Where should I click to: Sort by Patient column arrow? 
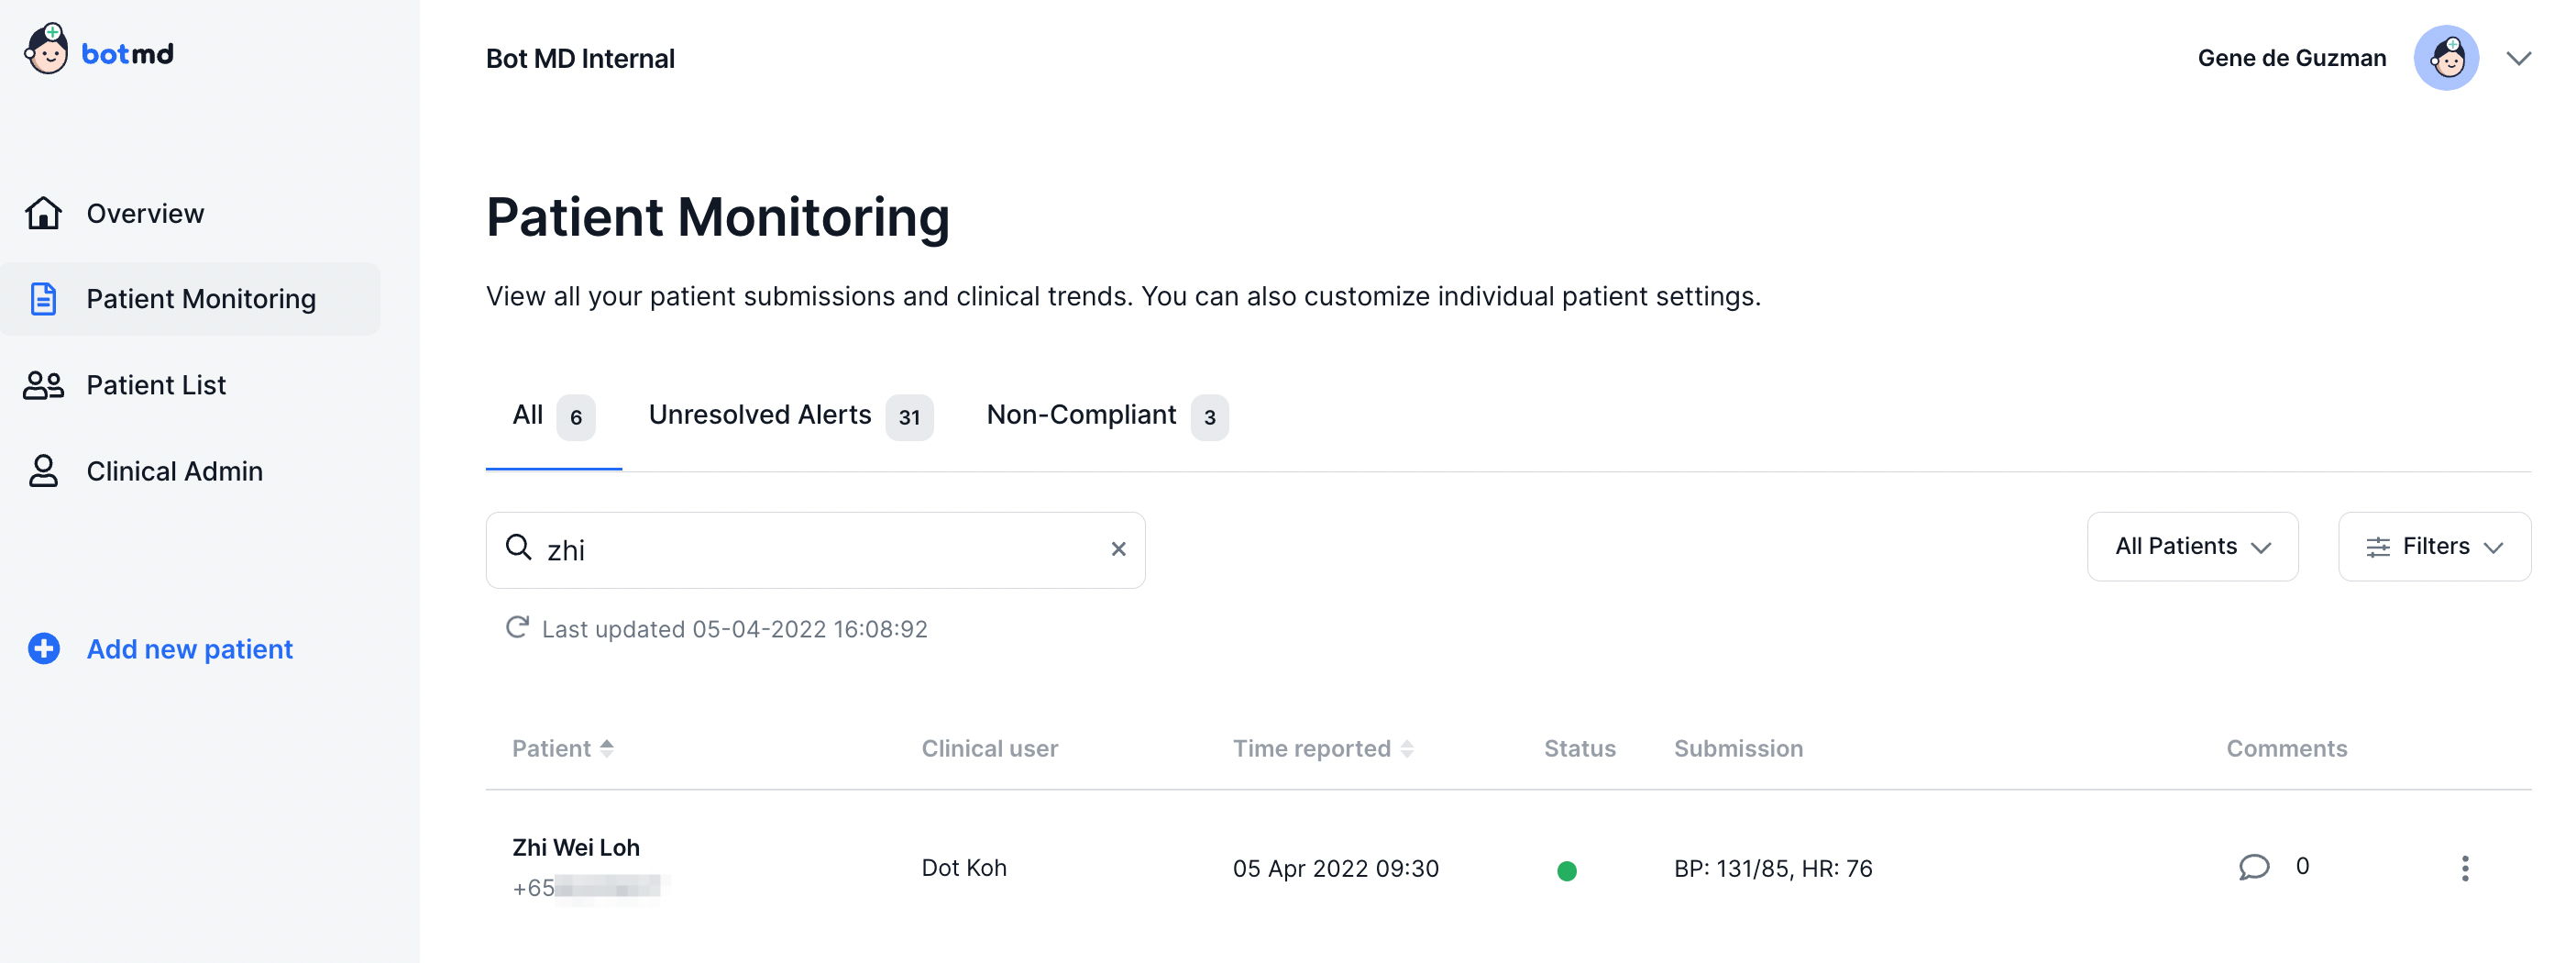pos(606,748)
